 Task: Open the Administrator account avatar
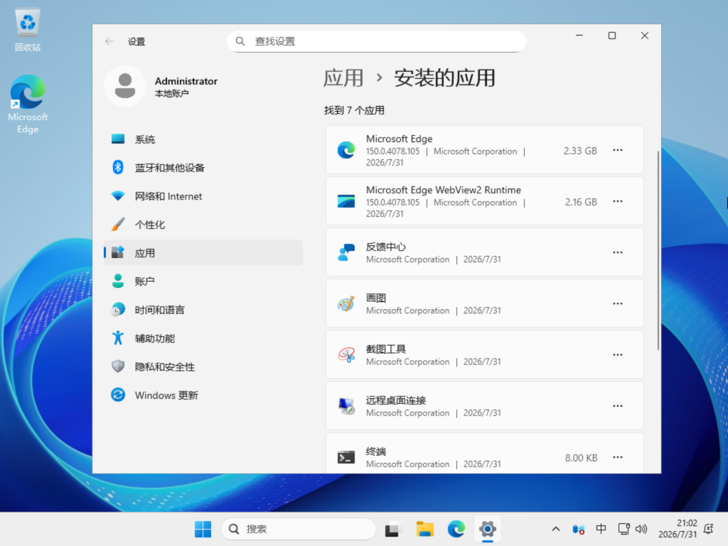125,86
